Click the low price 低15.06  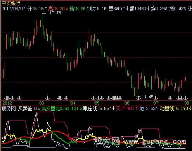pyautogui.click(x=78, y=9)
